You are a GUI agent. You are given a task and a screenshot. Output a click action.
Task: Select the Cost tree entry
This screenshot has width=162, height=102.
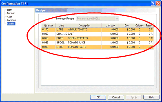tap(9, 17)
